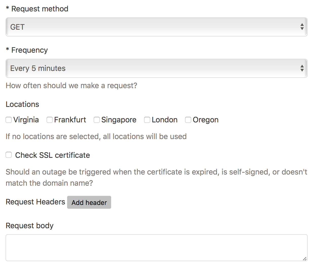Enable the Frankfurt location
The image size is (315, 267).
[49, 120]
